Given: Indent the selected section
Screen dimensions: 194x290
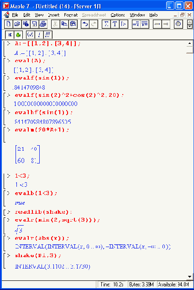Looking at the screenshot, I should (x=145, y=24).
